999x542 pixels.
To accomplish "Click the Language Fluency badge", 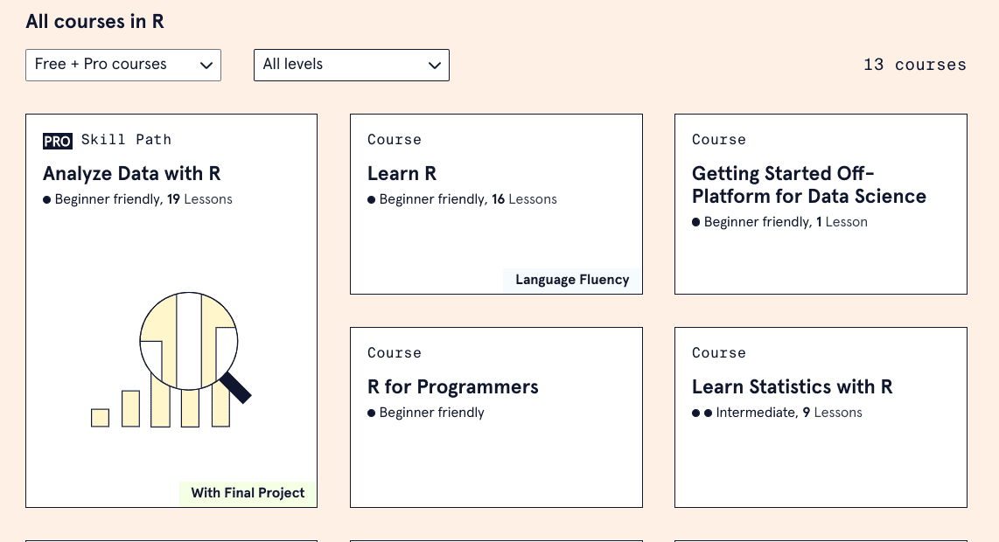I will 572,280.
